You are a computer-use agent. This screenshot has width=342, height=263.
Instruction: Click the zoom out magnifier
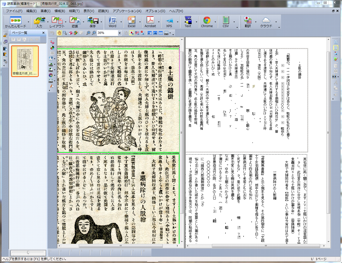[94, 33]
